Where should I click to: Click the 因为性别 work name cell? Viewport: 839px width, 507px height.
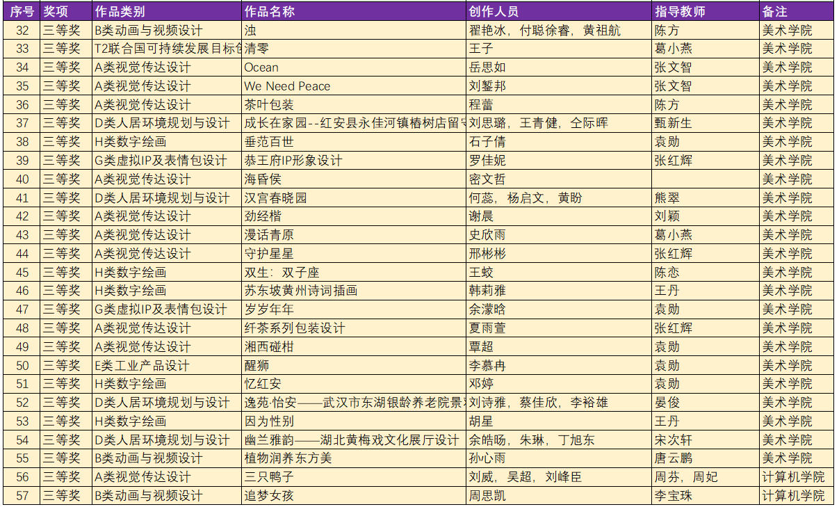(x=354, y=421)
